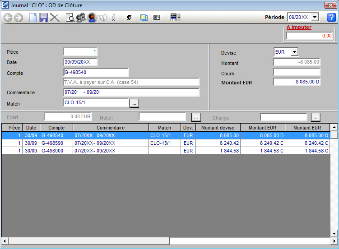Viewport: 339px width, 249px height.
Task: Open the dropdown arrow beside the calculator
Action: point(179,18)
